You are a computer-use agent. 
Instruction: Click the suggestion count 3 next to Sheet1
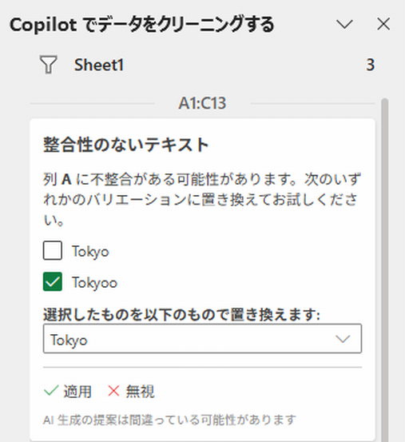pyautogui.click(x=371, y=65)
